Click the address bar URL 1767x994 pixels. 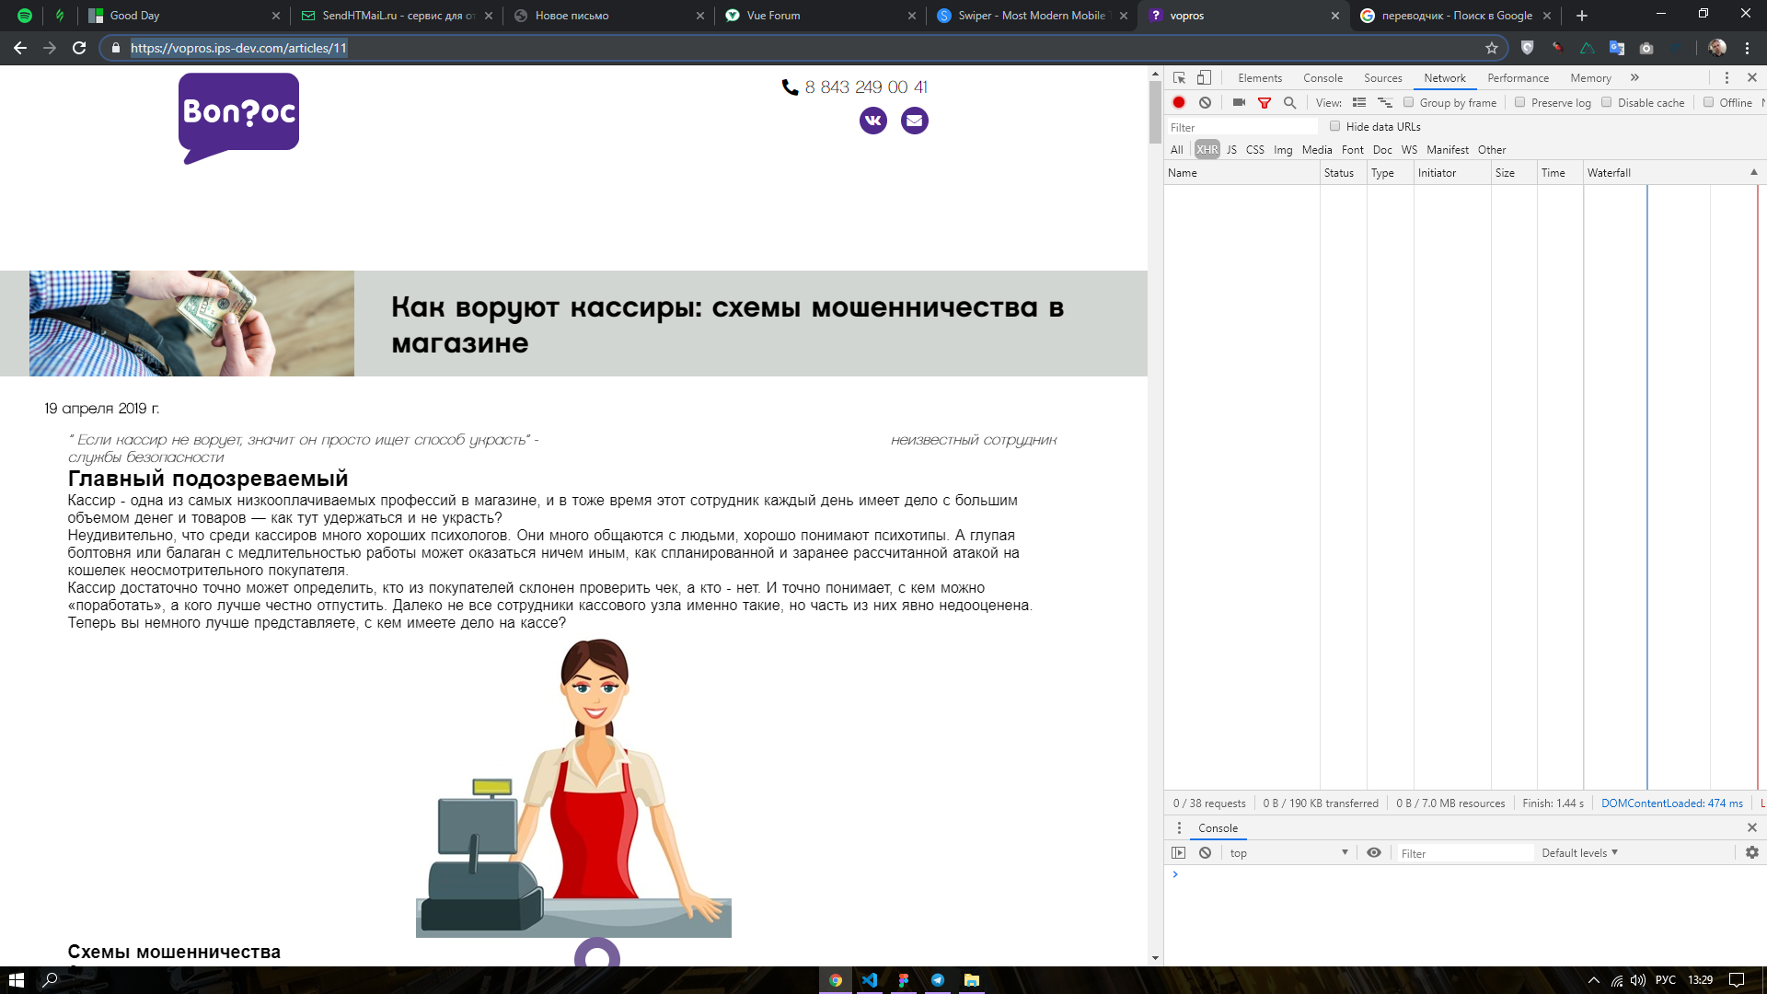tap(238, 48)
